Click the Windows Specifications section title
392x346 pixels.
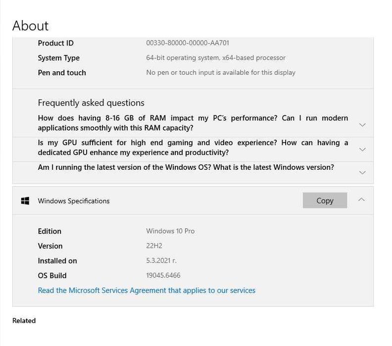[x=74, y=201]
